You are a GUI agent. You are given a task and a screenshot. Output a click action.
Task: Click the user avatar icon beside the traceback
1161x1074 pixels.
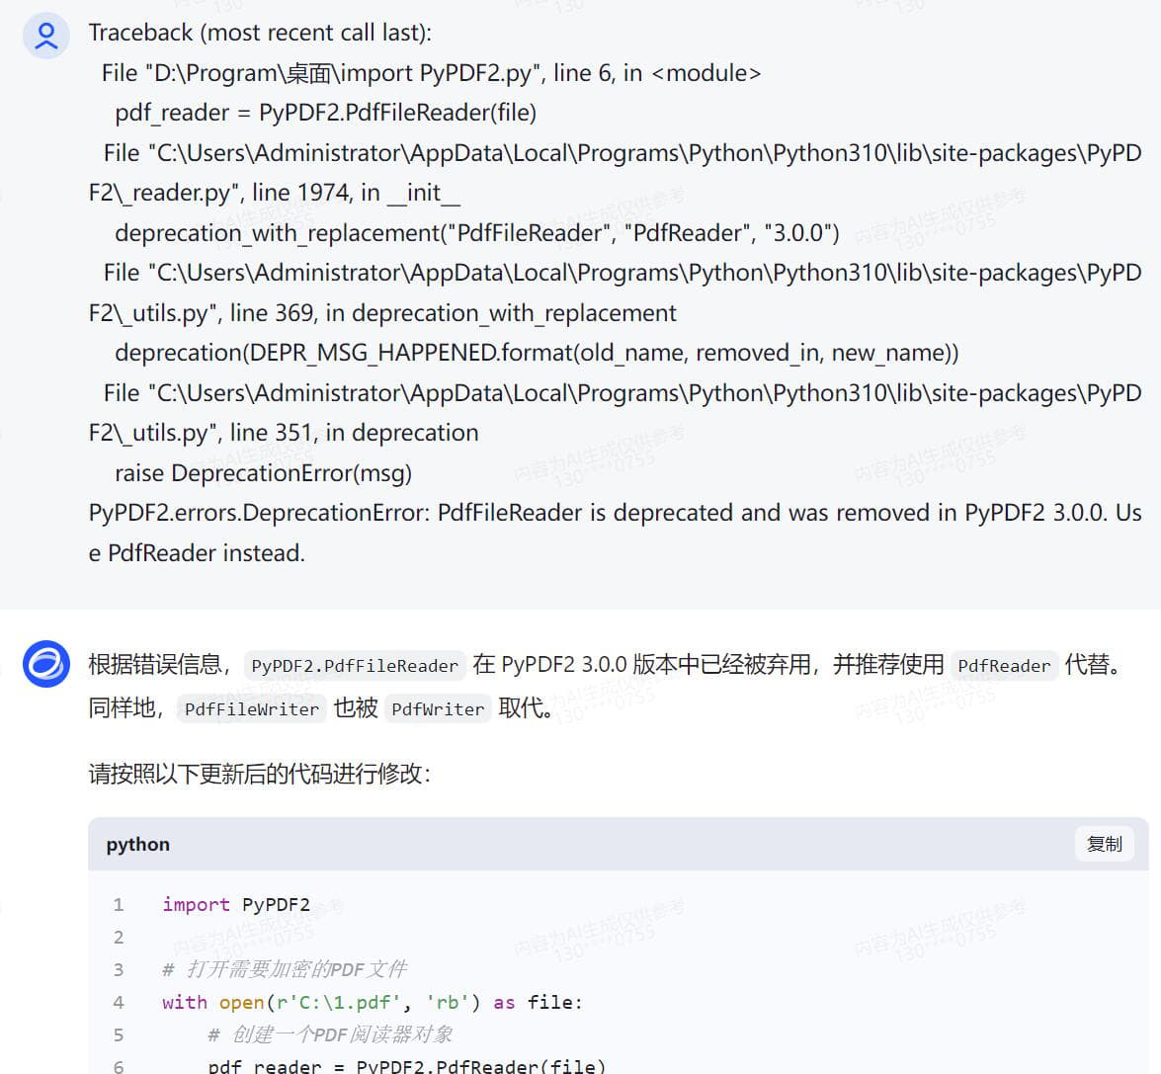pos(45,36)
